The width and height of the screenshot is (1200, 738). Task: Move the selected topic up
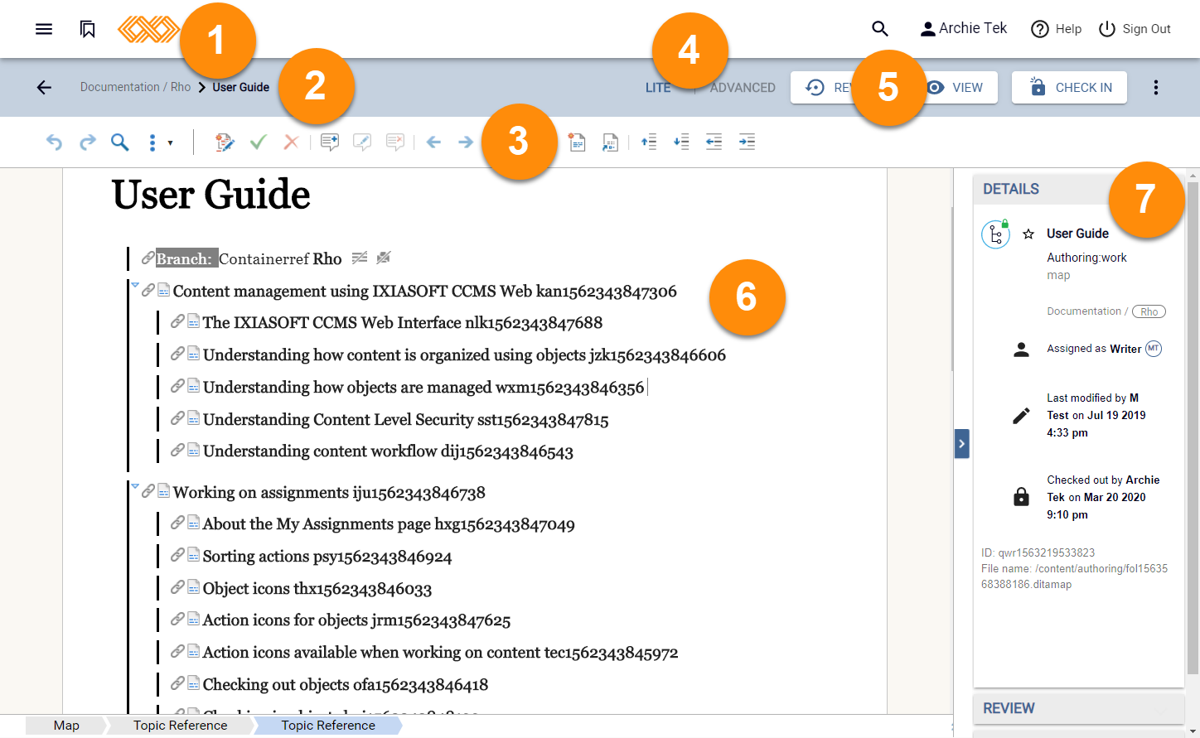[649, 142]
